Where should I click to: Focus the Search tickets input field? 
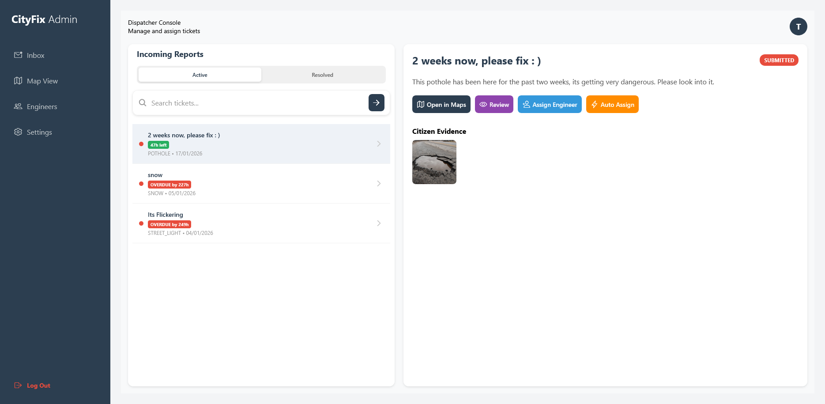pyautogui.click(x=256, y=103)
